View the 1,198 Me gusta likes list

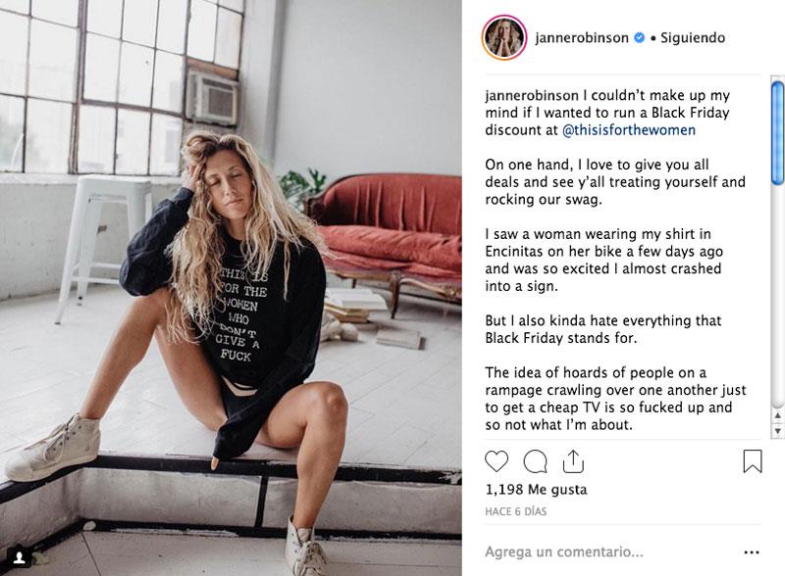click(536, 490)
